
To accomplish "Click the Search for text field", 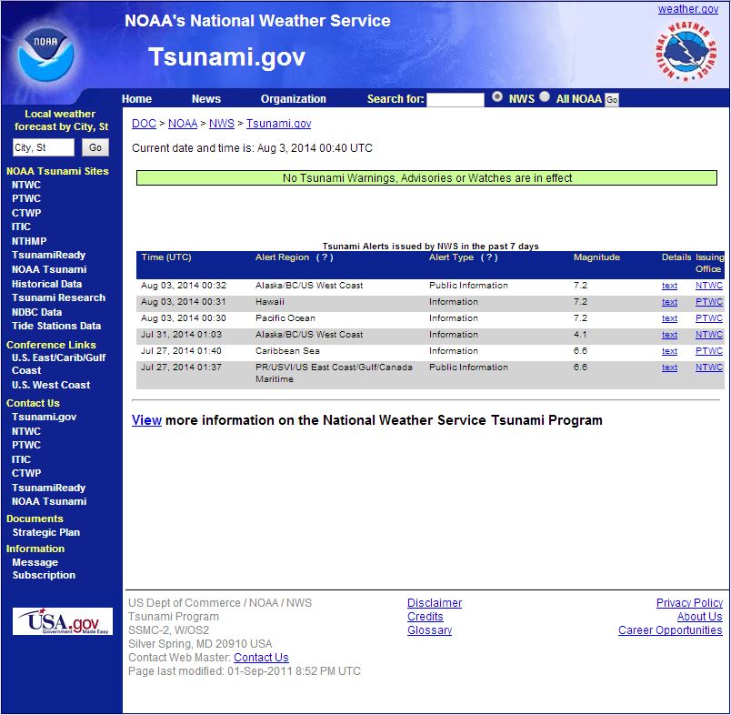I will [x=456, y=99].
